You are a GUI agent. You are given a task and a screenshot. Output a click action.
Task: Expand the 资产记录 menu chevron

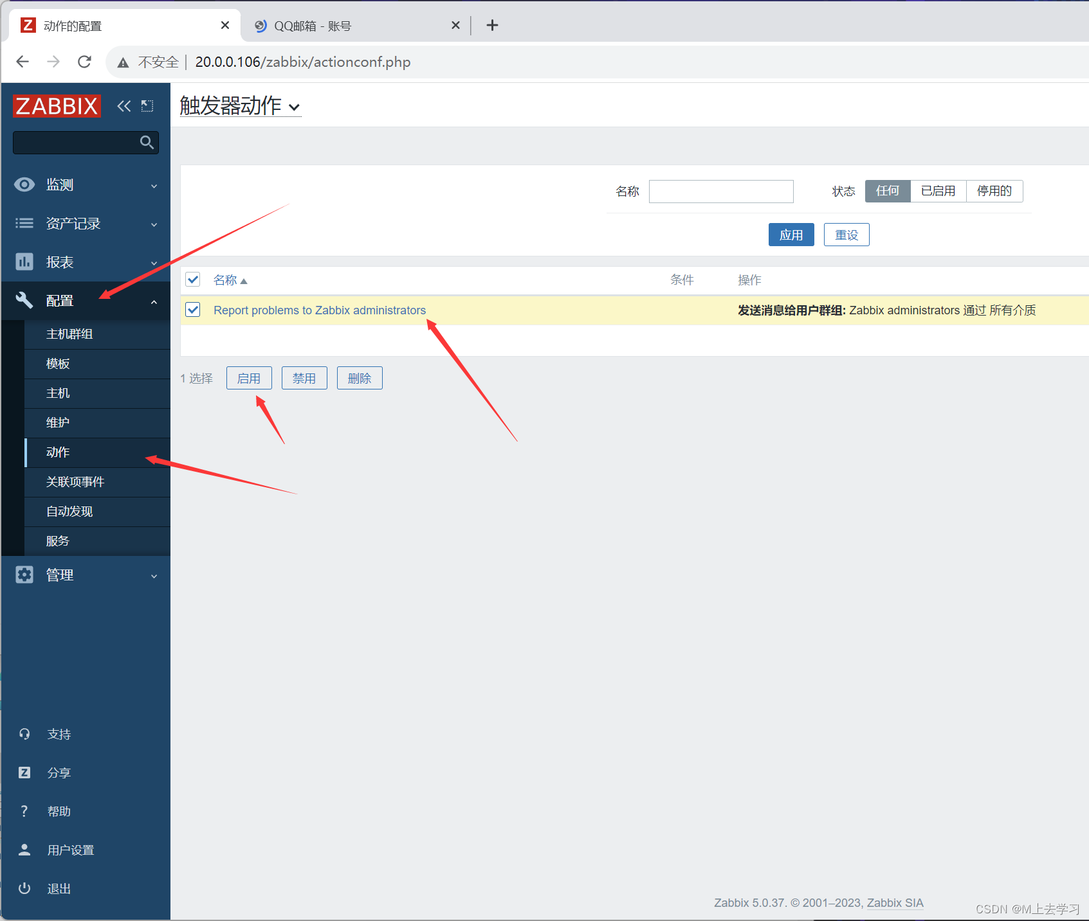[154, 224]
